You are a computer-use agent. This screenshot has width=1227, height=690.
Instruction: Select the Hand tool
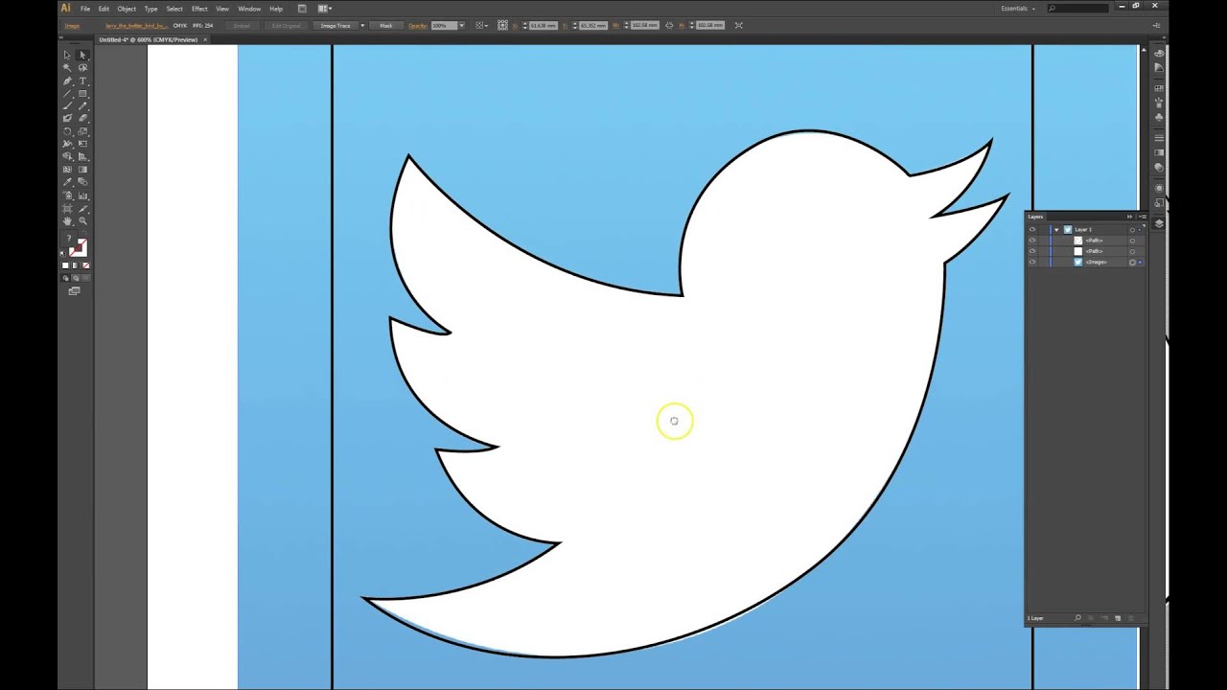(x=67, y=220)
